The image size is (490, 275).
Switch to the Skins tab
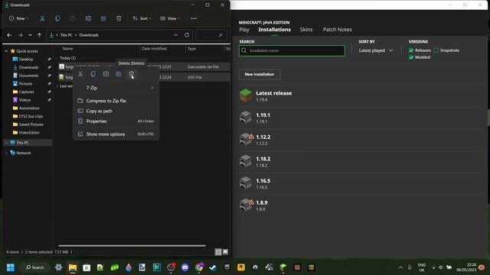pos(306,30)
